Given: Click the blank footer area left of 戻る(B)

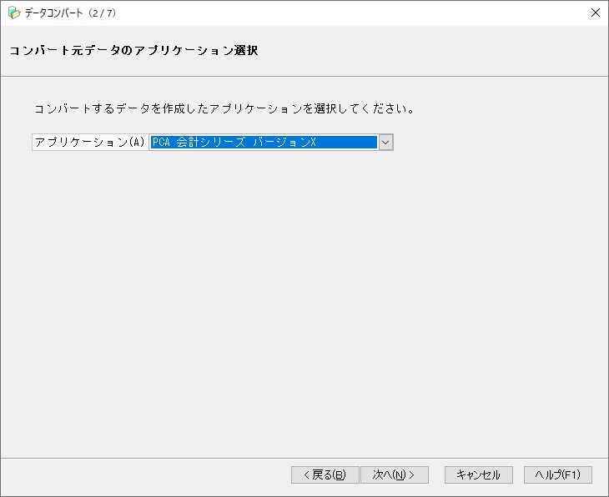Looking at the screenshot, I should 142,474.
